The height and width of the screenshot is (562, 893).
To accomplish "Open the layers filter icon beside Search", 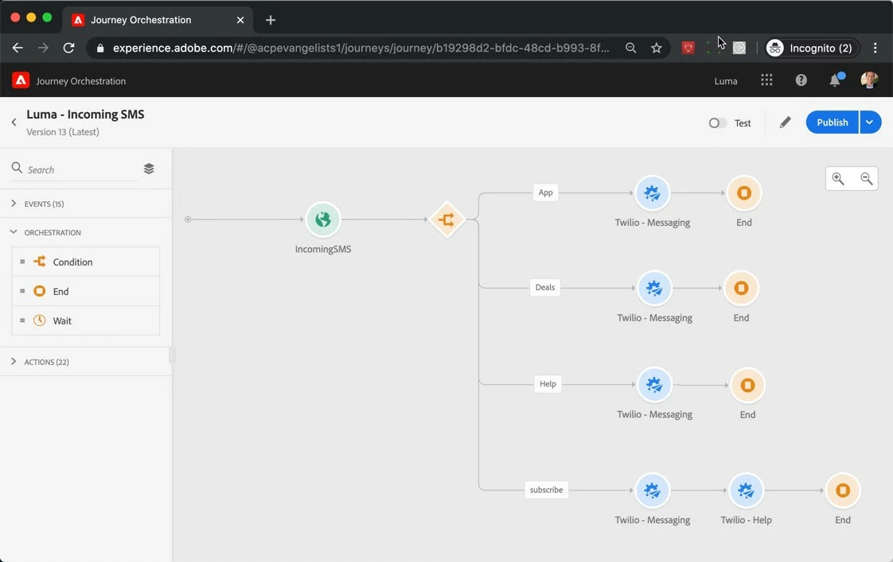I will click(149, 169).
